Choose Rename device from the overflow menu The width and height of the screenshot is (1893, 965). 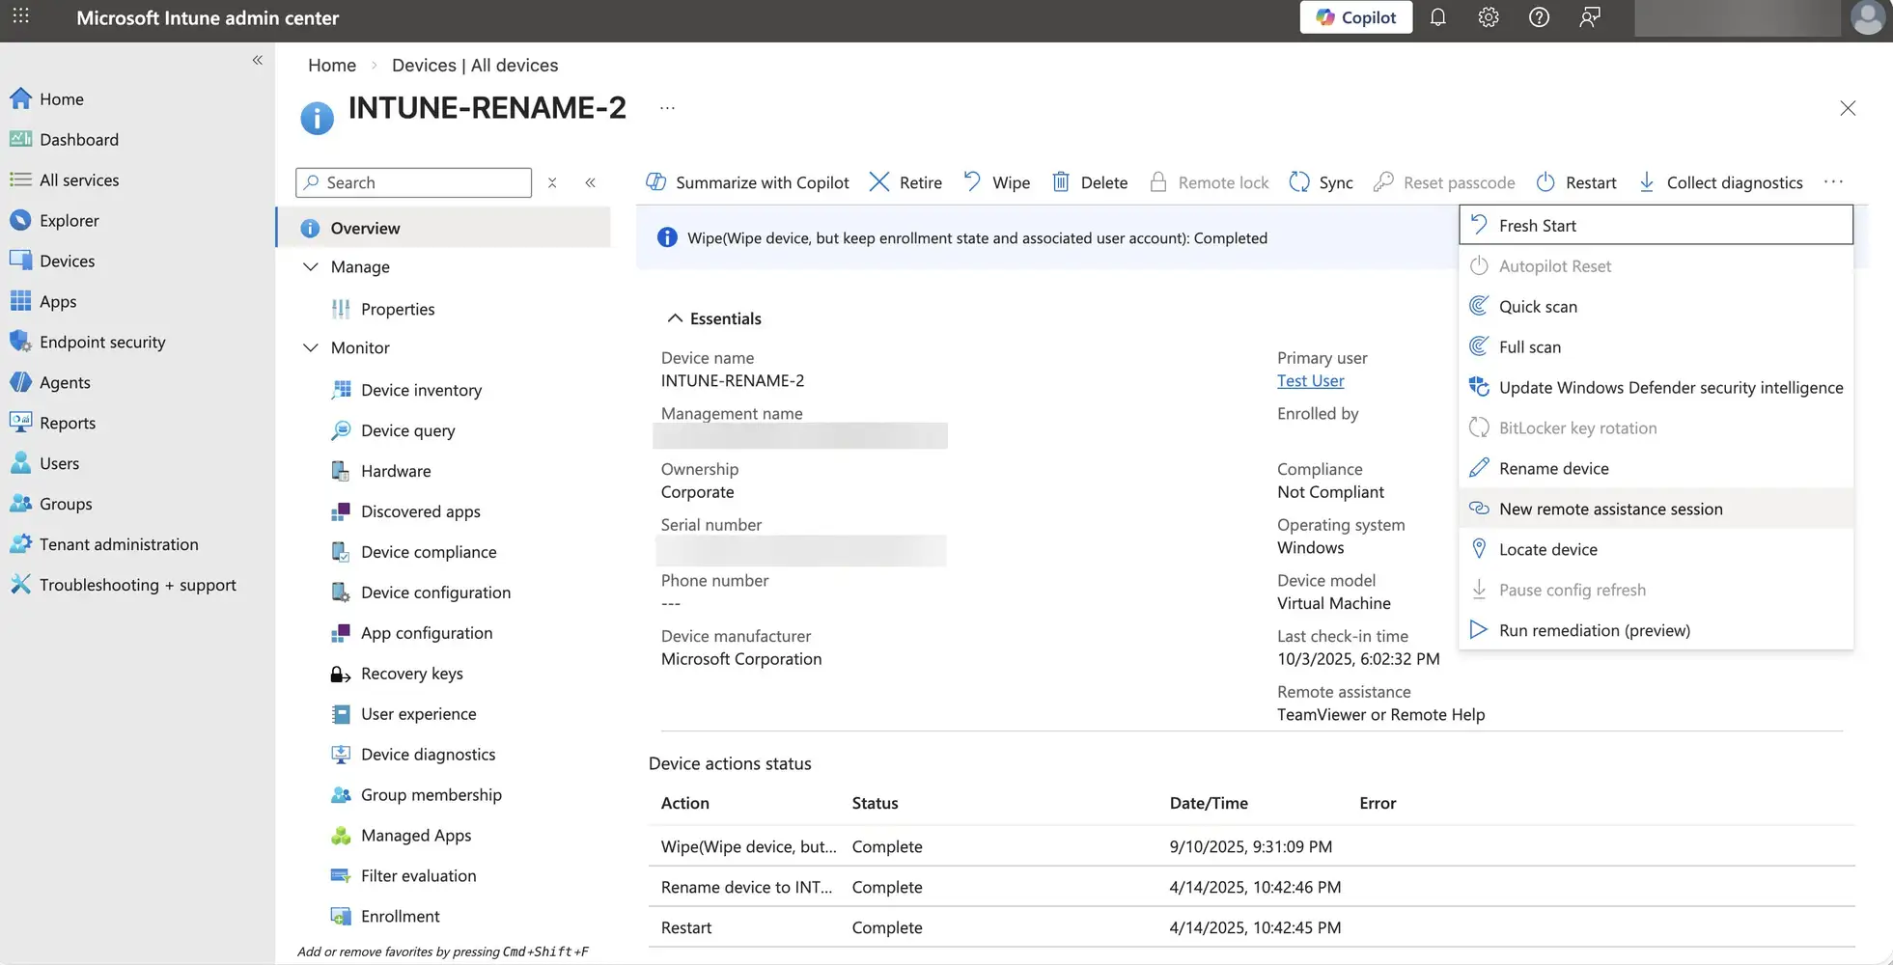pyautogui.click(x=1656, y=468)
